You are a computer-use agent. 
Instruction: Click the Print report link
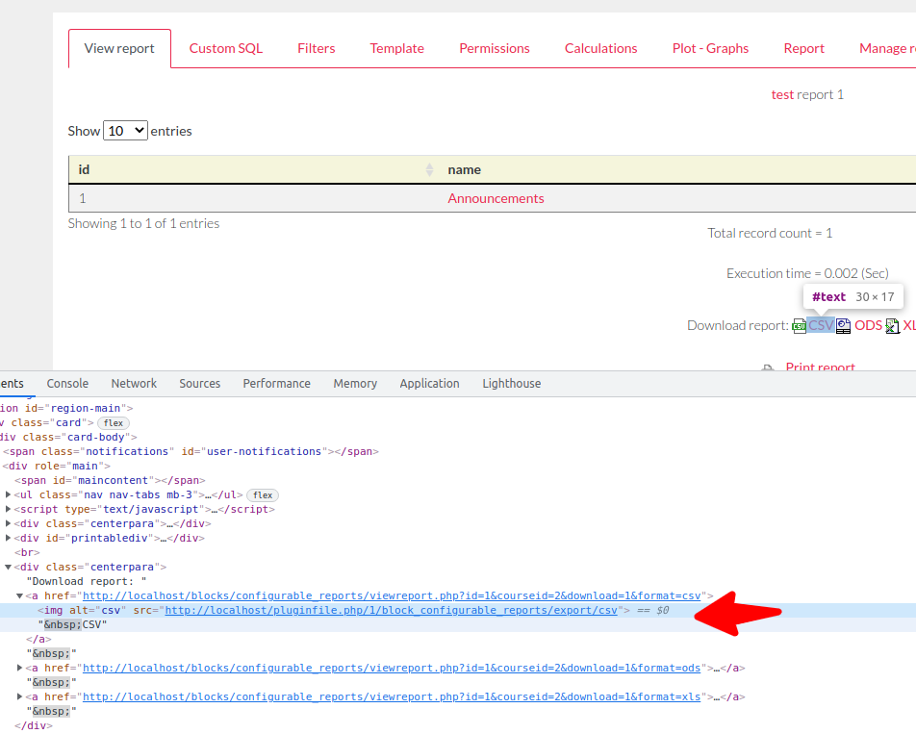(x=820, y=367)
